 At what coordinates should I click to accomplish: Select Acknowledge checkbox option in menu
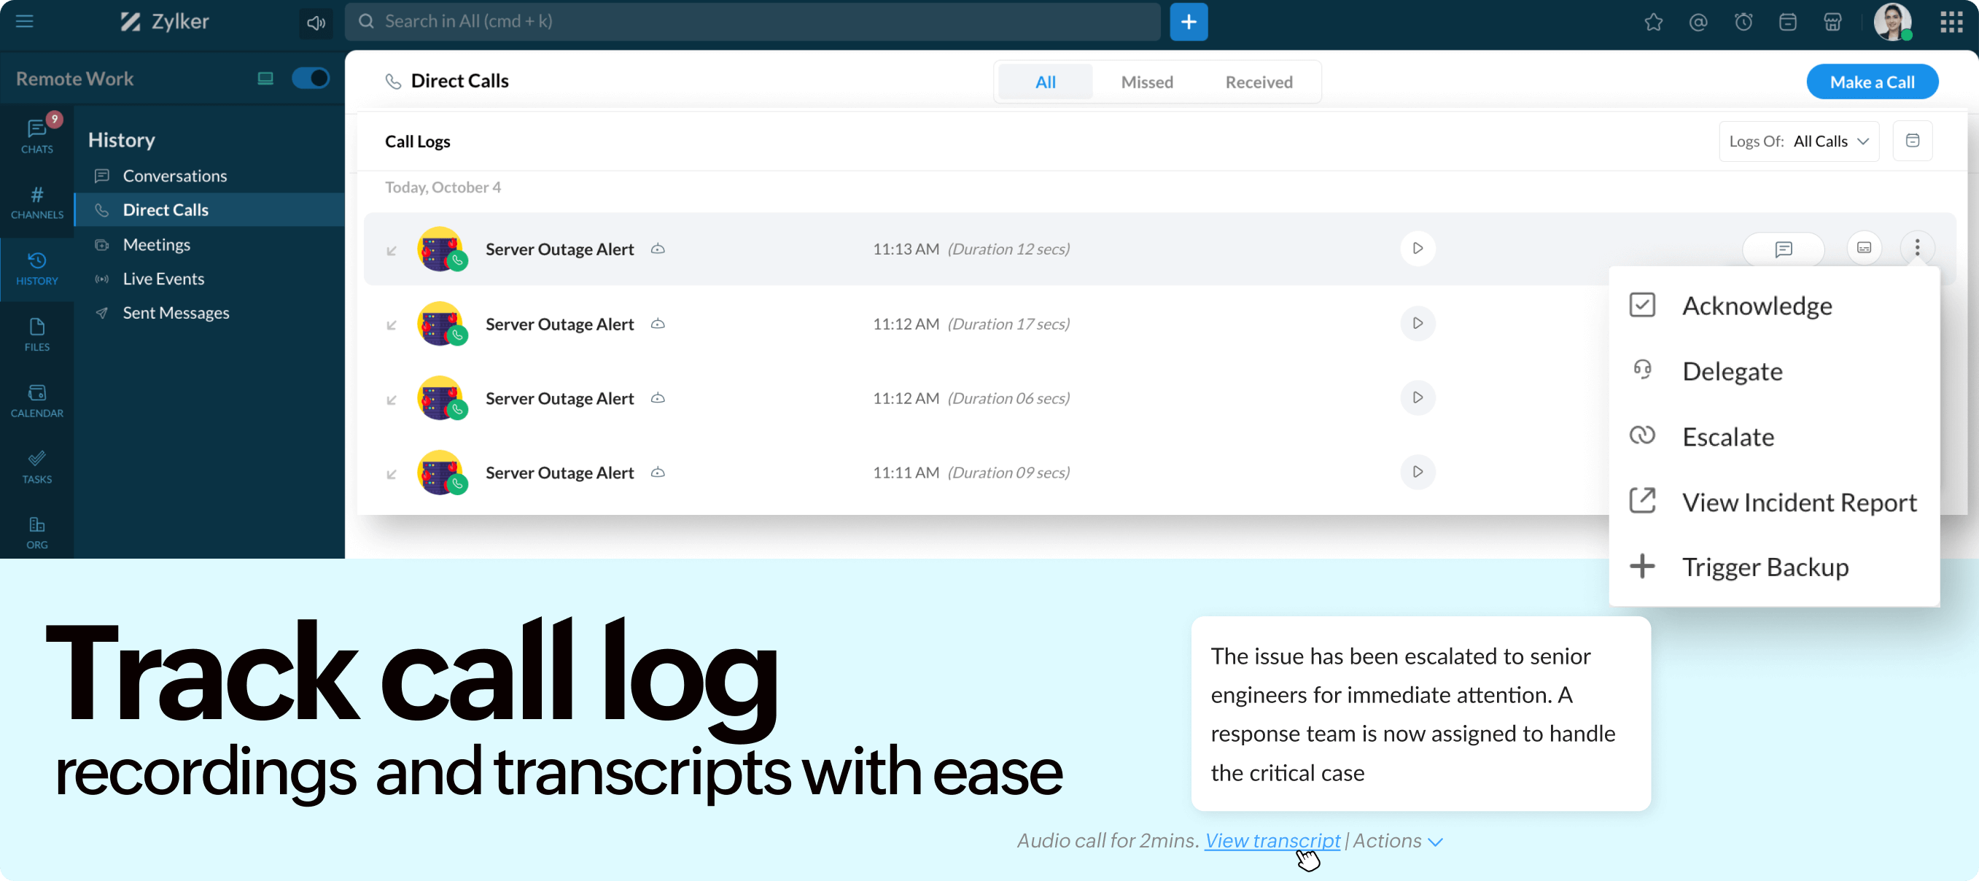coord(1756,306)
